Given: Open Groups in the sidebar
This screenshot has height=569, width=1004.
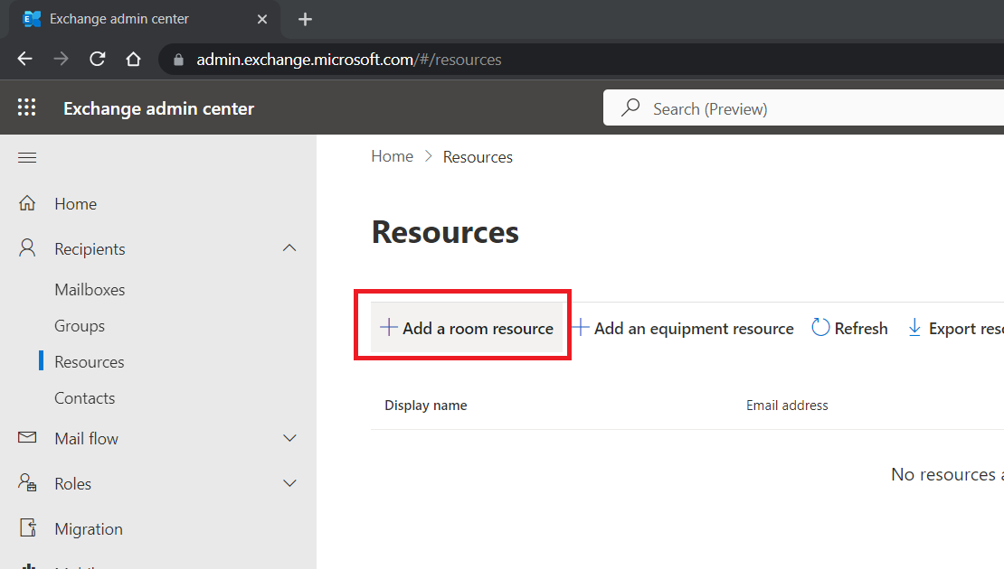Looking at the screenshot, I should pos(80,326).
